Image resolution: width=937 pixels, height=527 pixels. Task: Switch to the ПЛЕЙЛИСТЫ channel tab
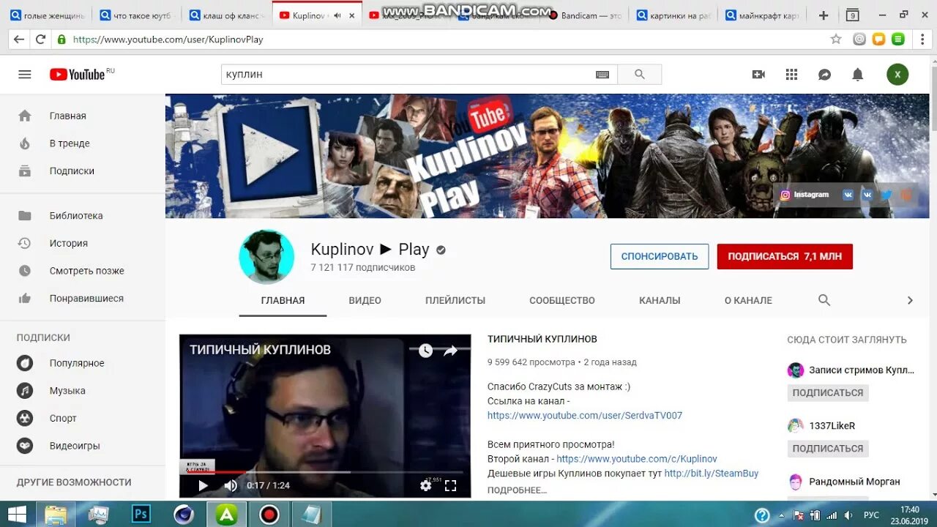tap(455, 300)
